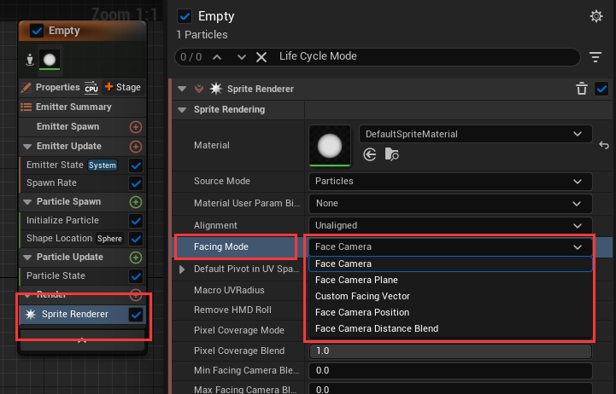
Task: Click the Stage button in emitter
Action: pos(122,87)
